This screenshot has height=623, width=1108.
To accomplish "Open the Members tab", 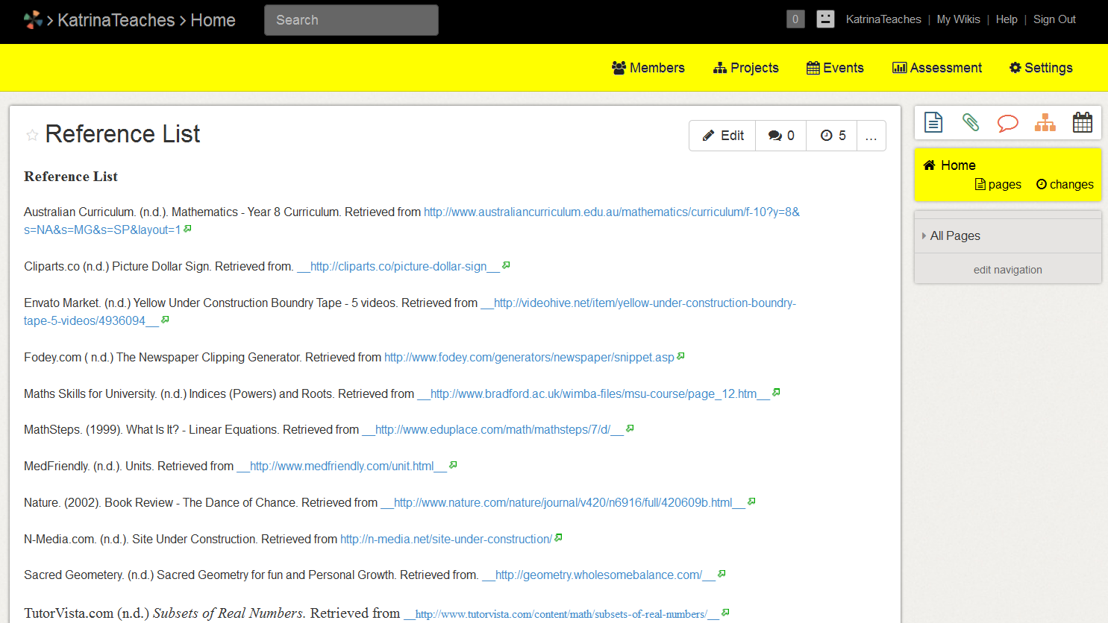I will 648,68.
